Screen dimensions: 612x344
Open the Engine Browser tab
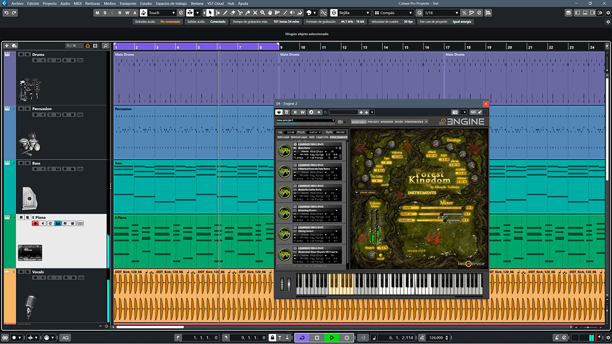click(x=387, y=122)
